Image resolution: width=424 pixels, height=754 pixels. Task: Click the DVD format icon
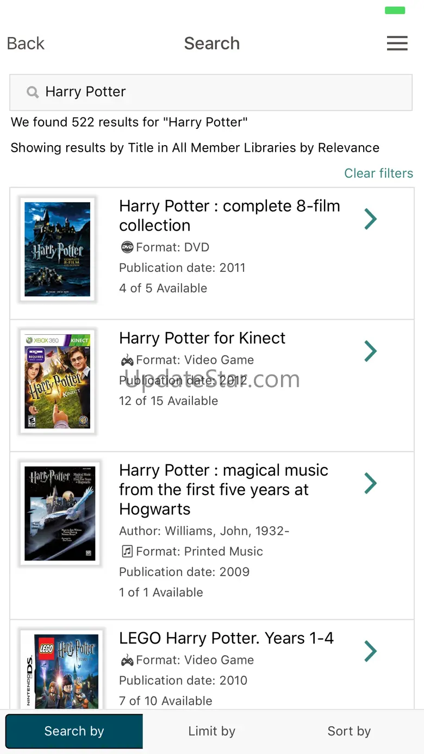click(x=127, y=247)
